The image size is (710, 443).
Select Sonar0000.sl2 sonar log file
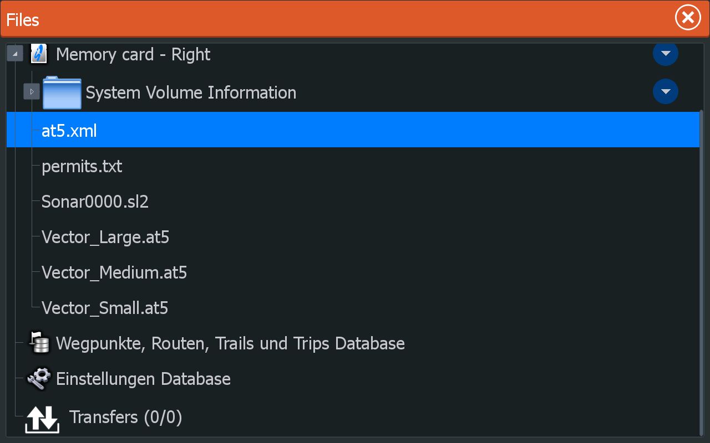coord(95,202)
